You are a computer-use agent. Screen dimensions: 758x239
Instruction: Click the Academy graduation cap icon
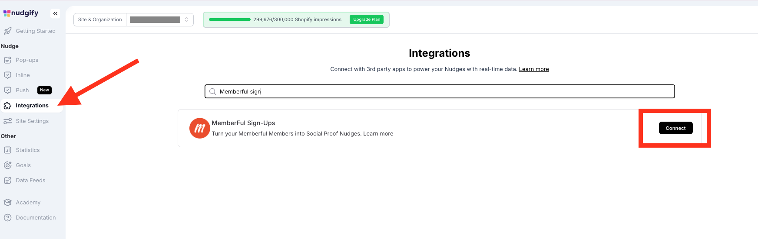(x=7, y=203)
